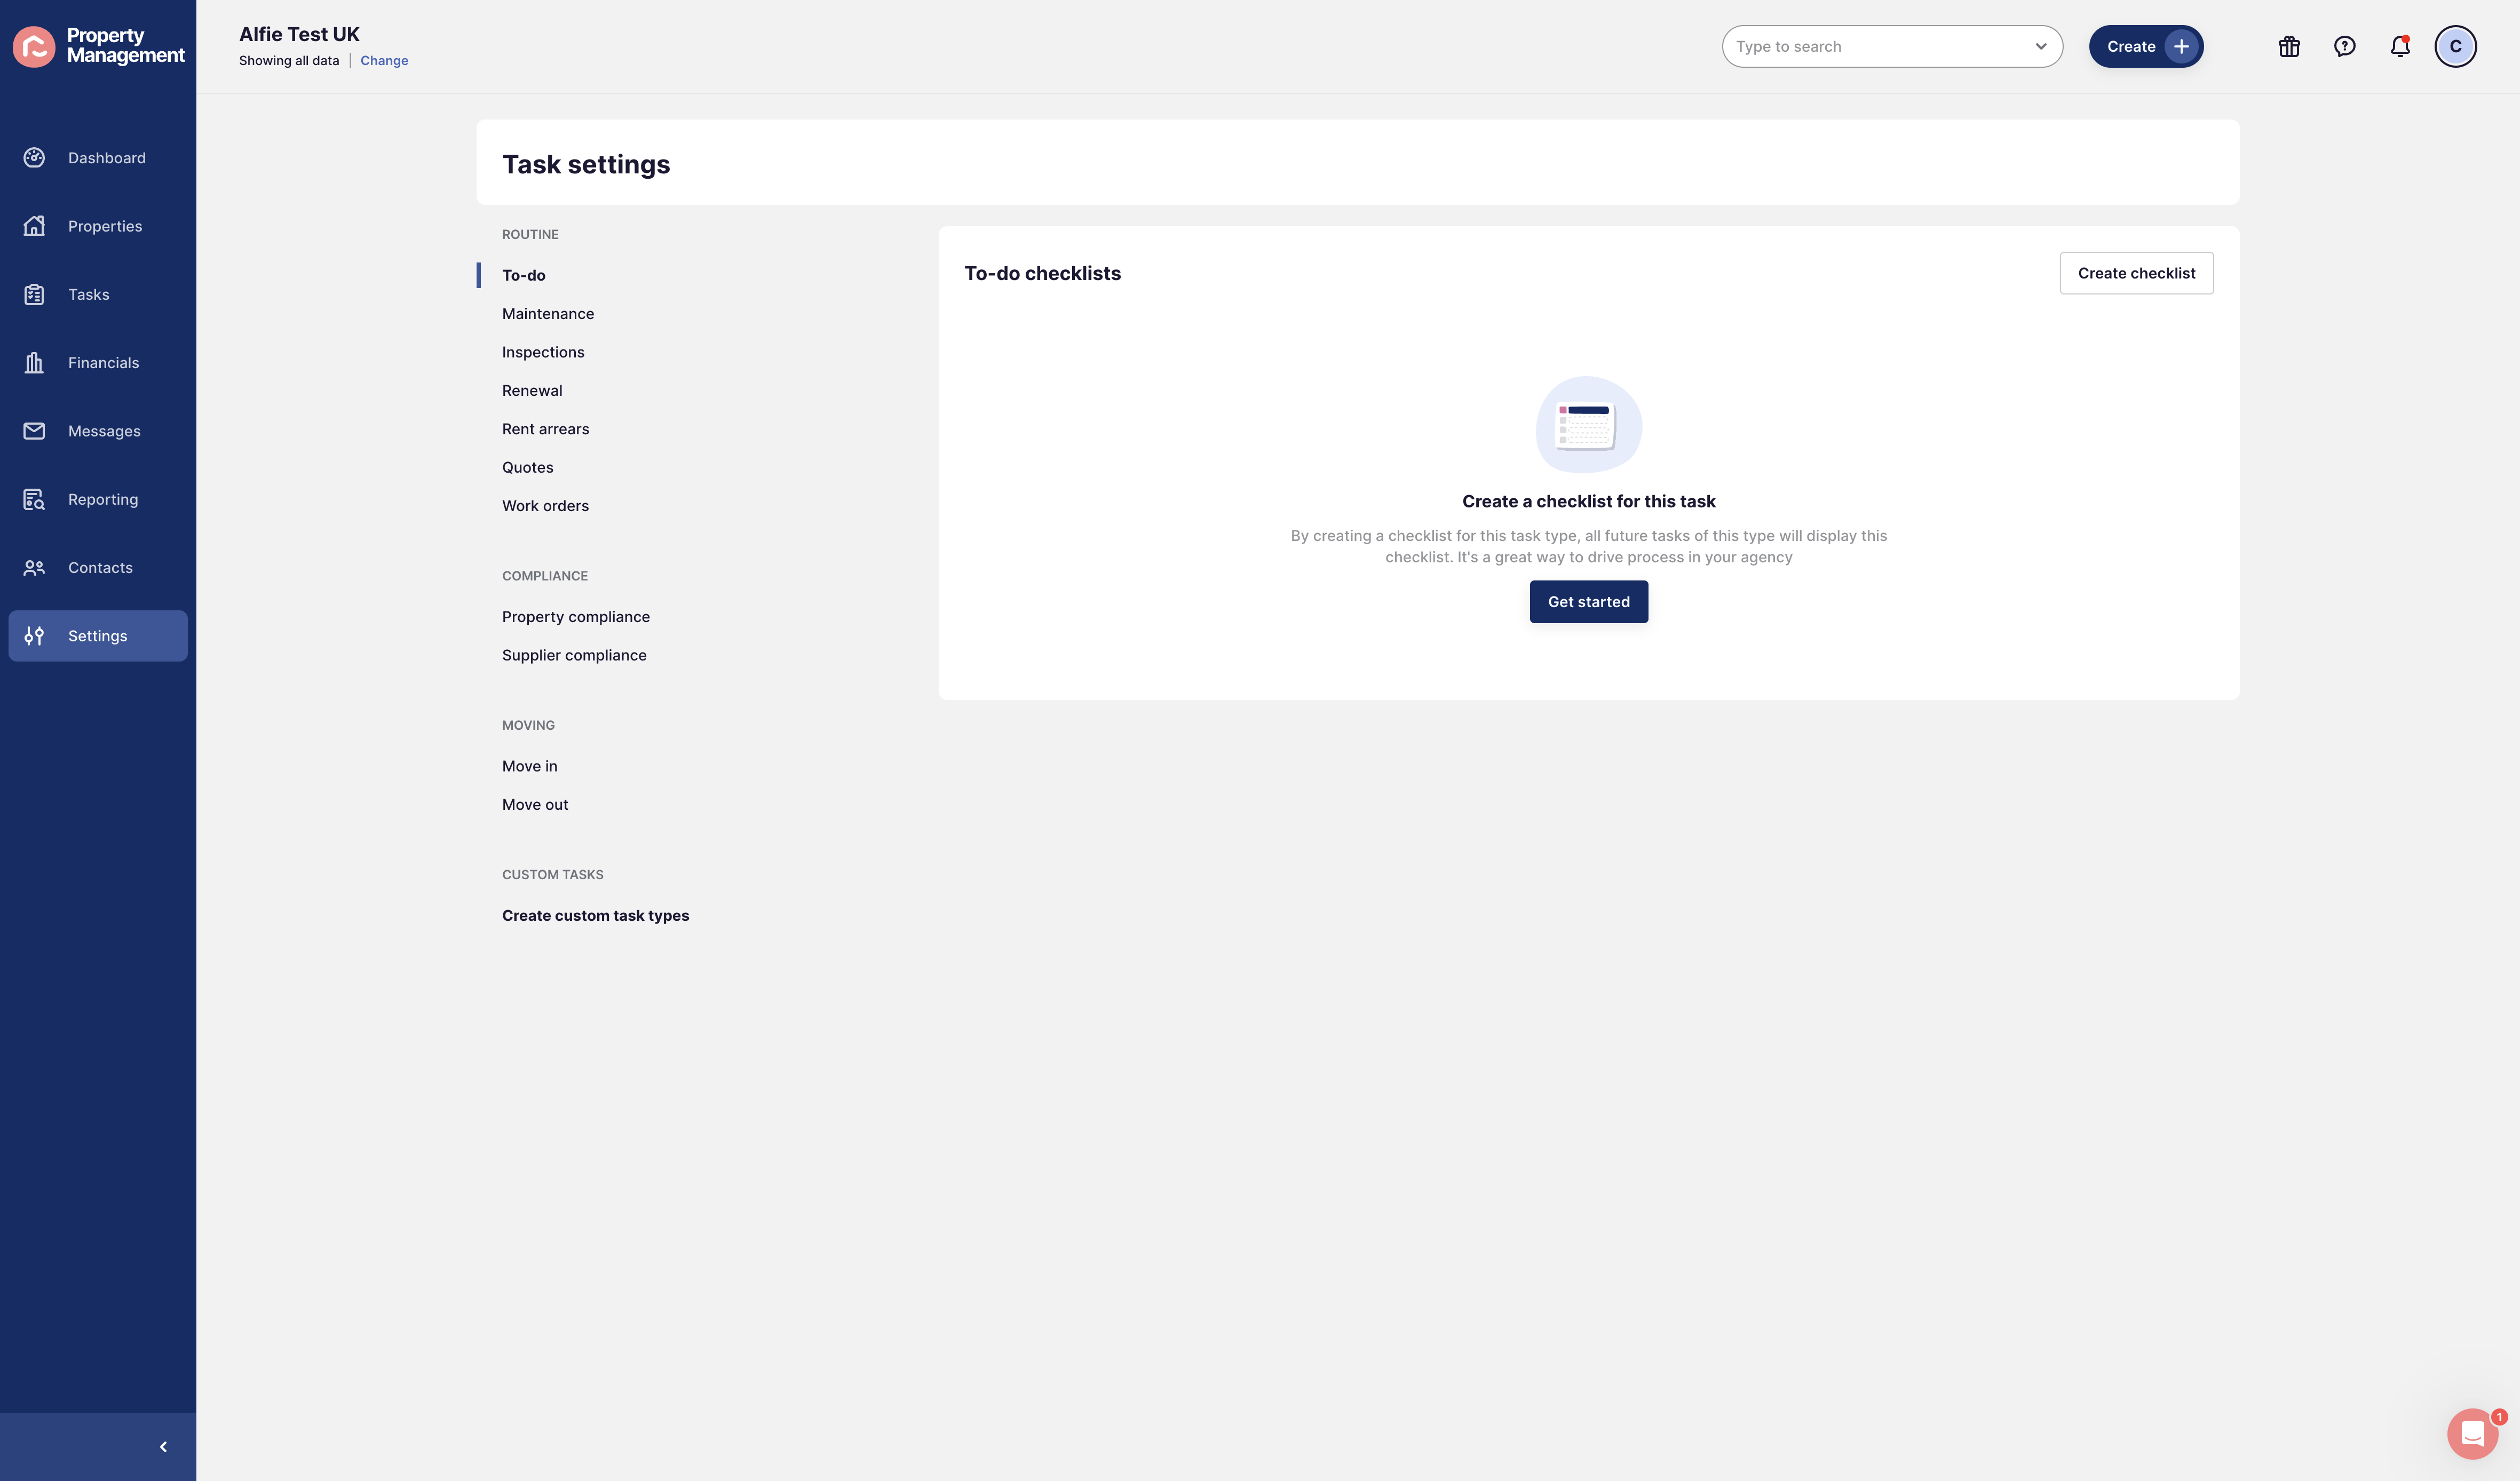The image size is (2520, 1481).
Task: Select Move in task settings
Action: [529, 766]
